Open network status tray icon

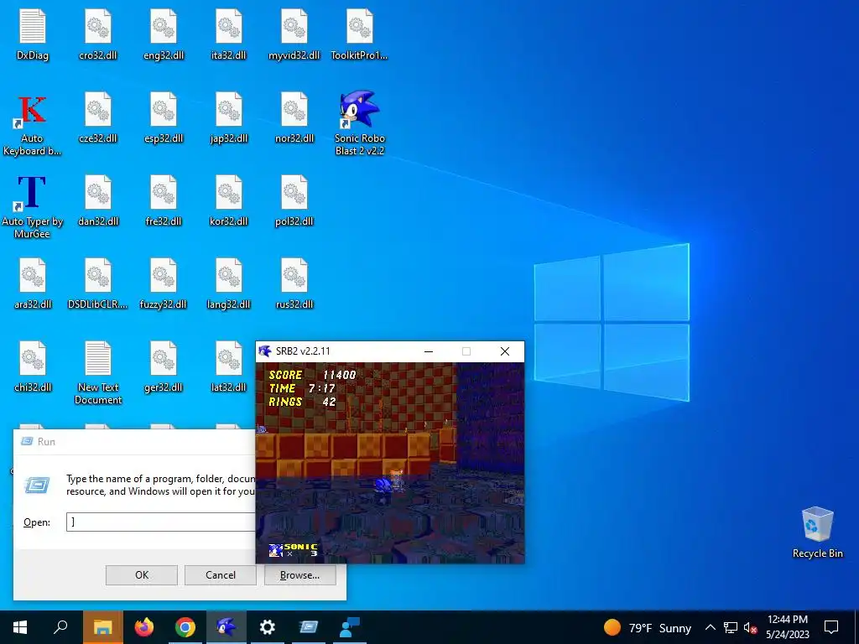(731, 627)
